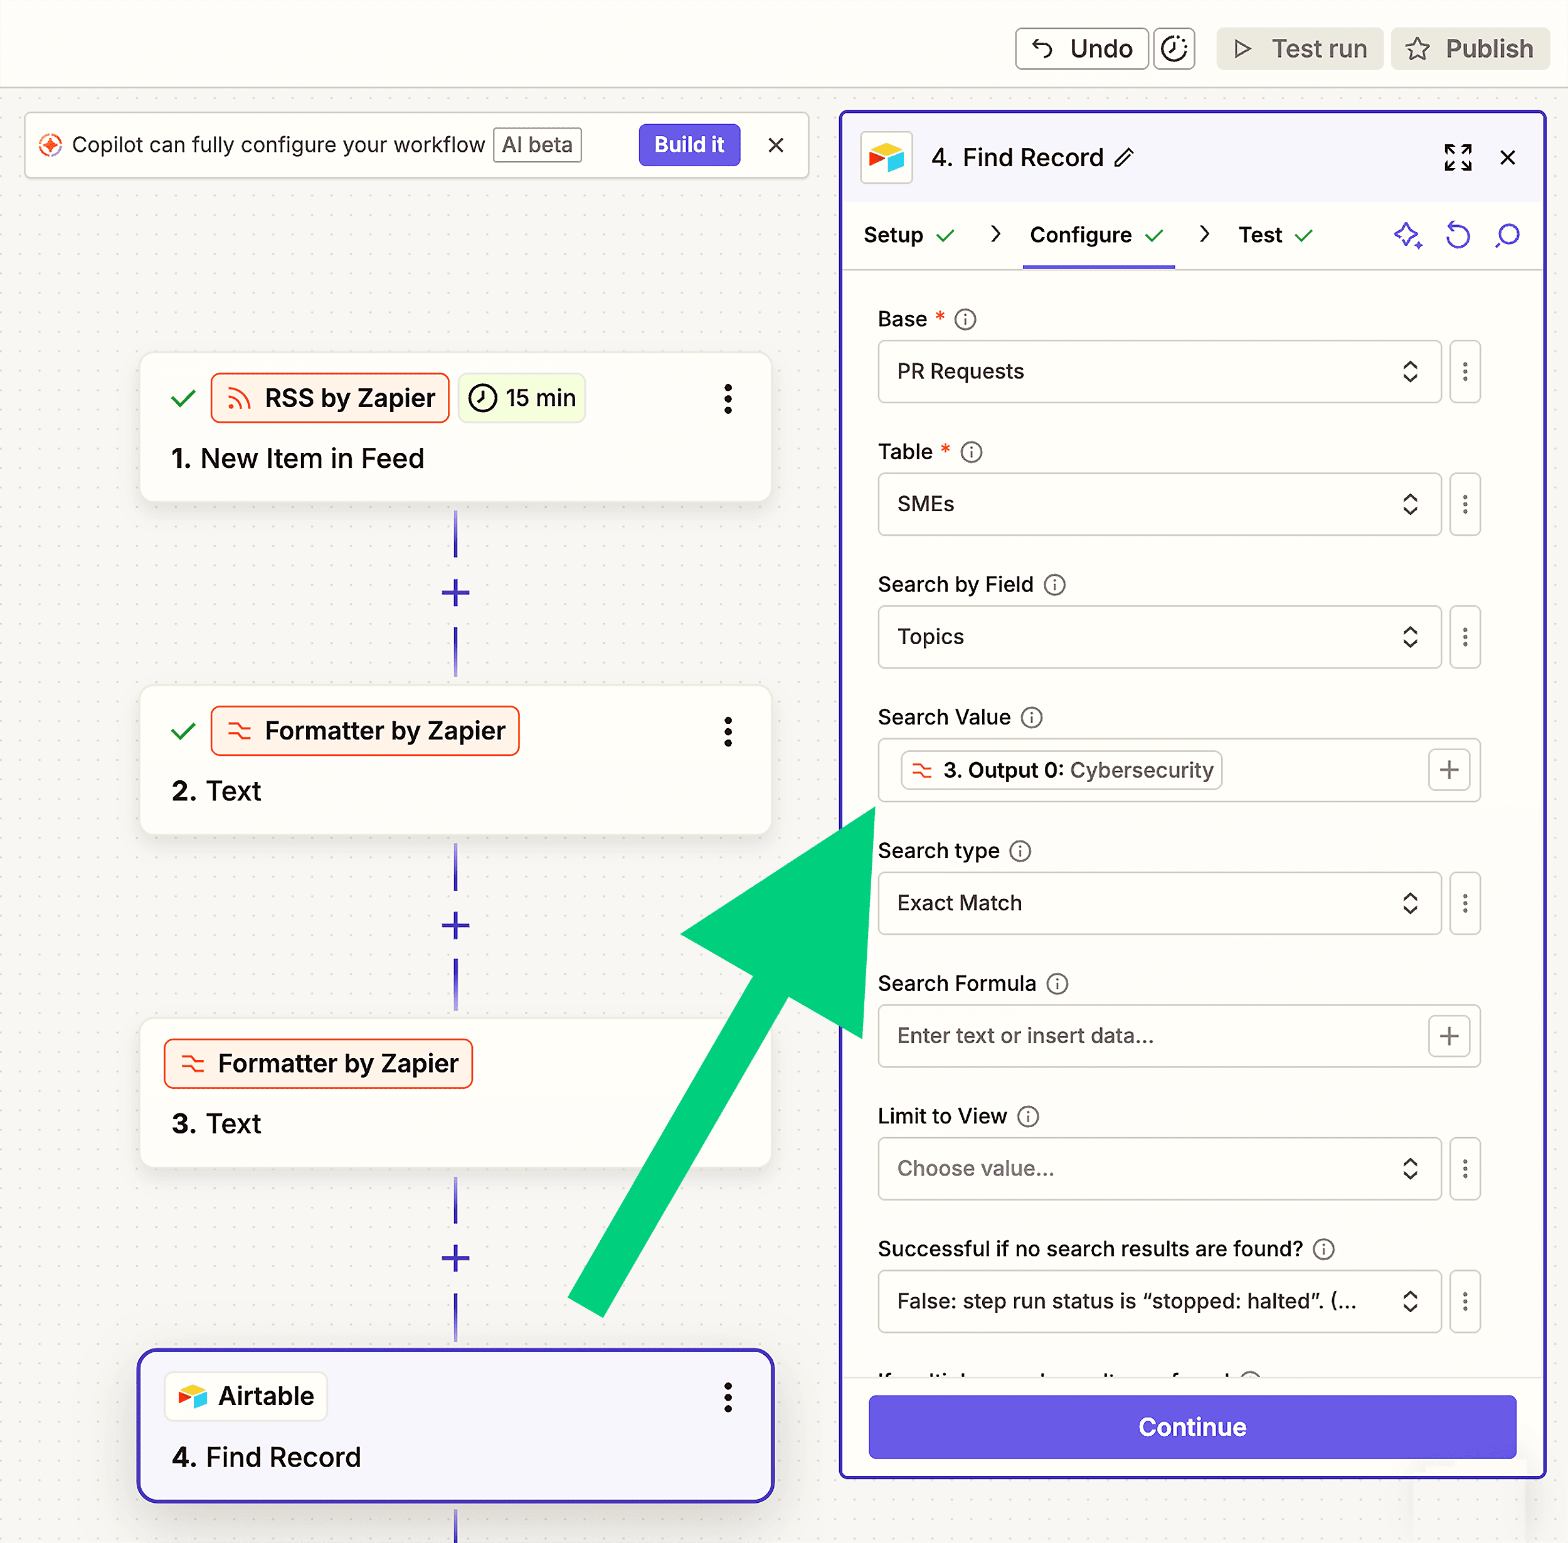Click the search icon in the Find Record panel

click(1508, 236)
